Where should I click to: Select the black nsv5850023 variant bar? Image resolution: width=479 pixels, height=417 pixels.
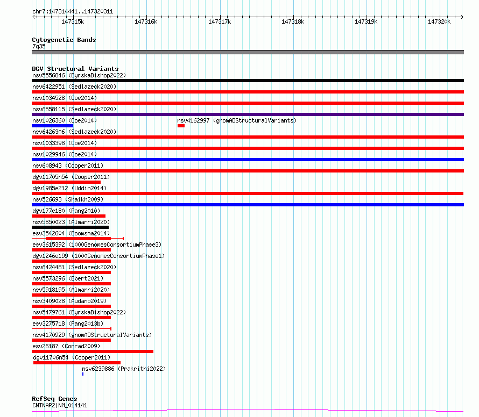pyautogui.click(x=71, y=227)
